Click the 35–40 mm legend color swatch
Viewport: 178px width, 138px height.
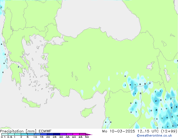point(70,134)
